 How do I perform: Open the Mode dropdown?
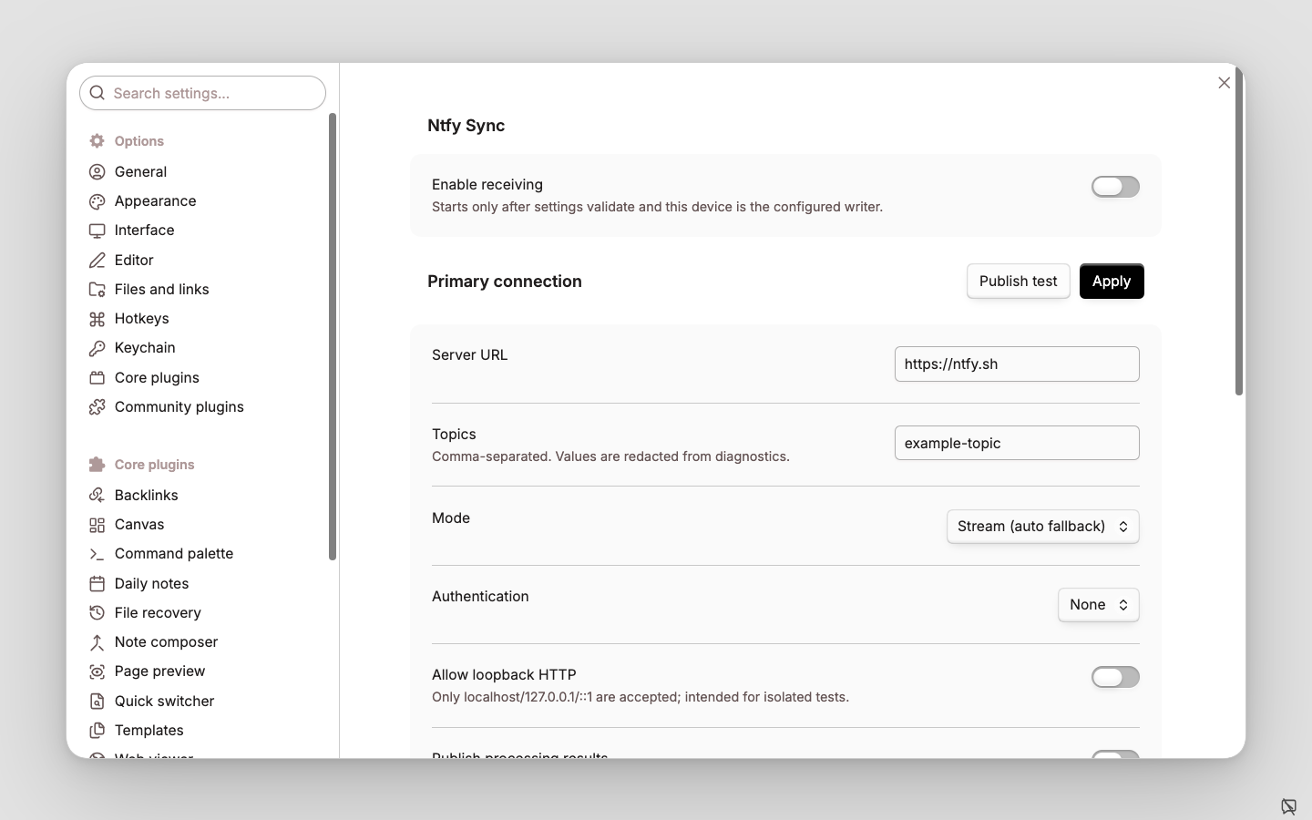click(1043, 527)
